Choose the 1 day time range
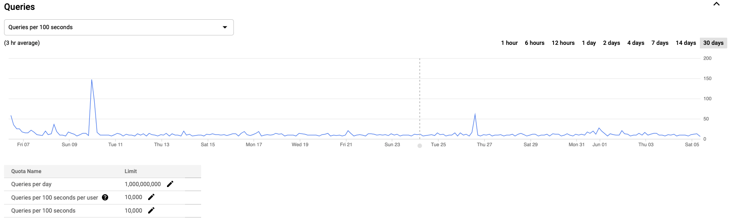This screenshot has height=222, width=734. (x=589, y=43)
